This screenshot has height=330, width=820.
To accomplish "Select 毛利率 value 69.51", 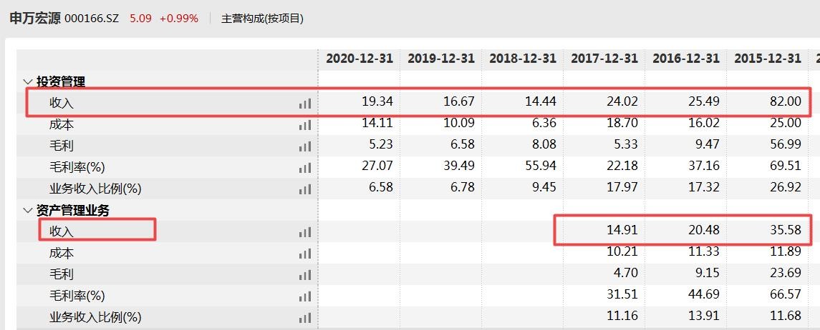I will (786, 166).
